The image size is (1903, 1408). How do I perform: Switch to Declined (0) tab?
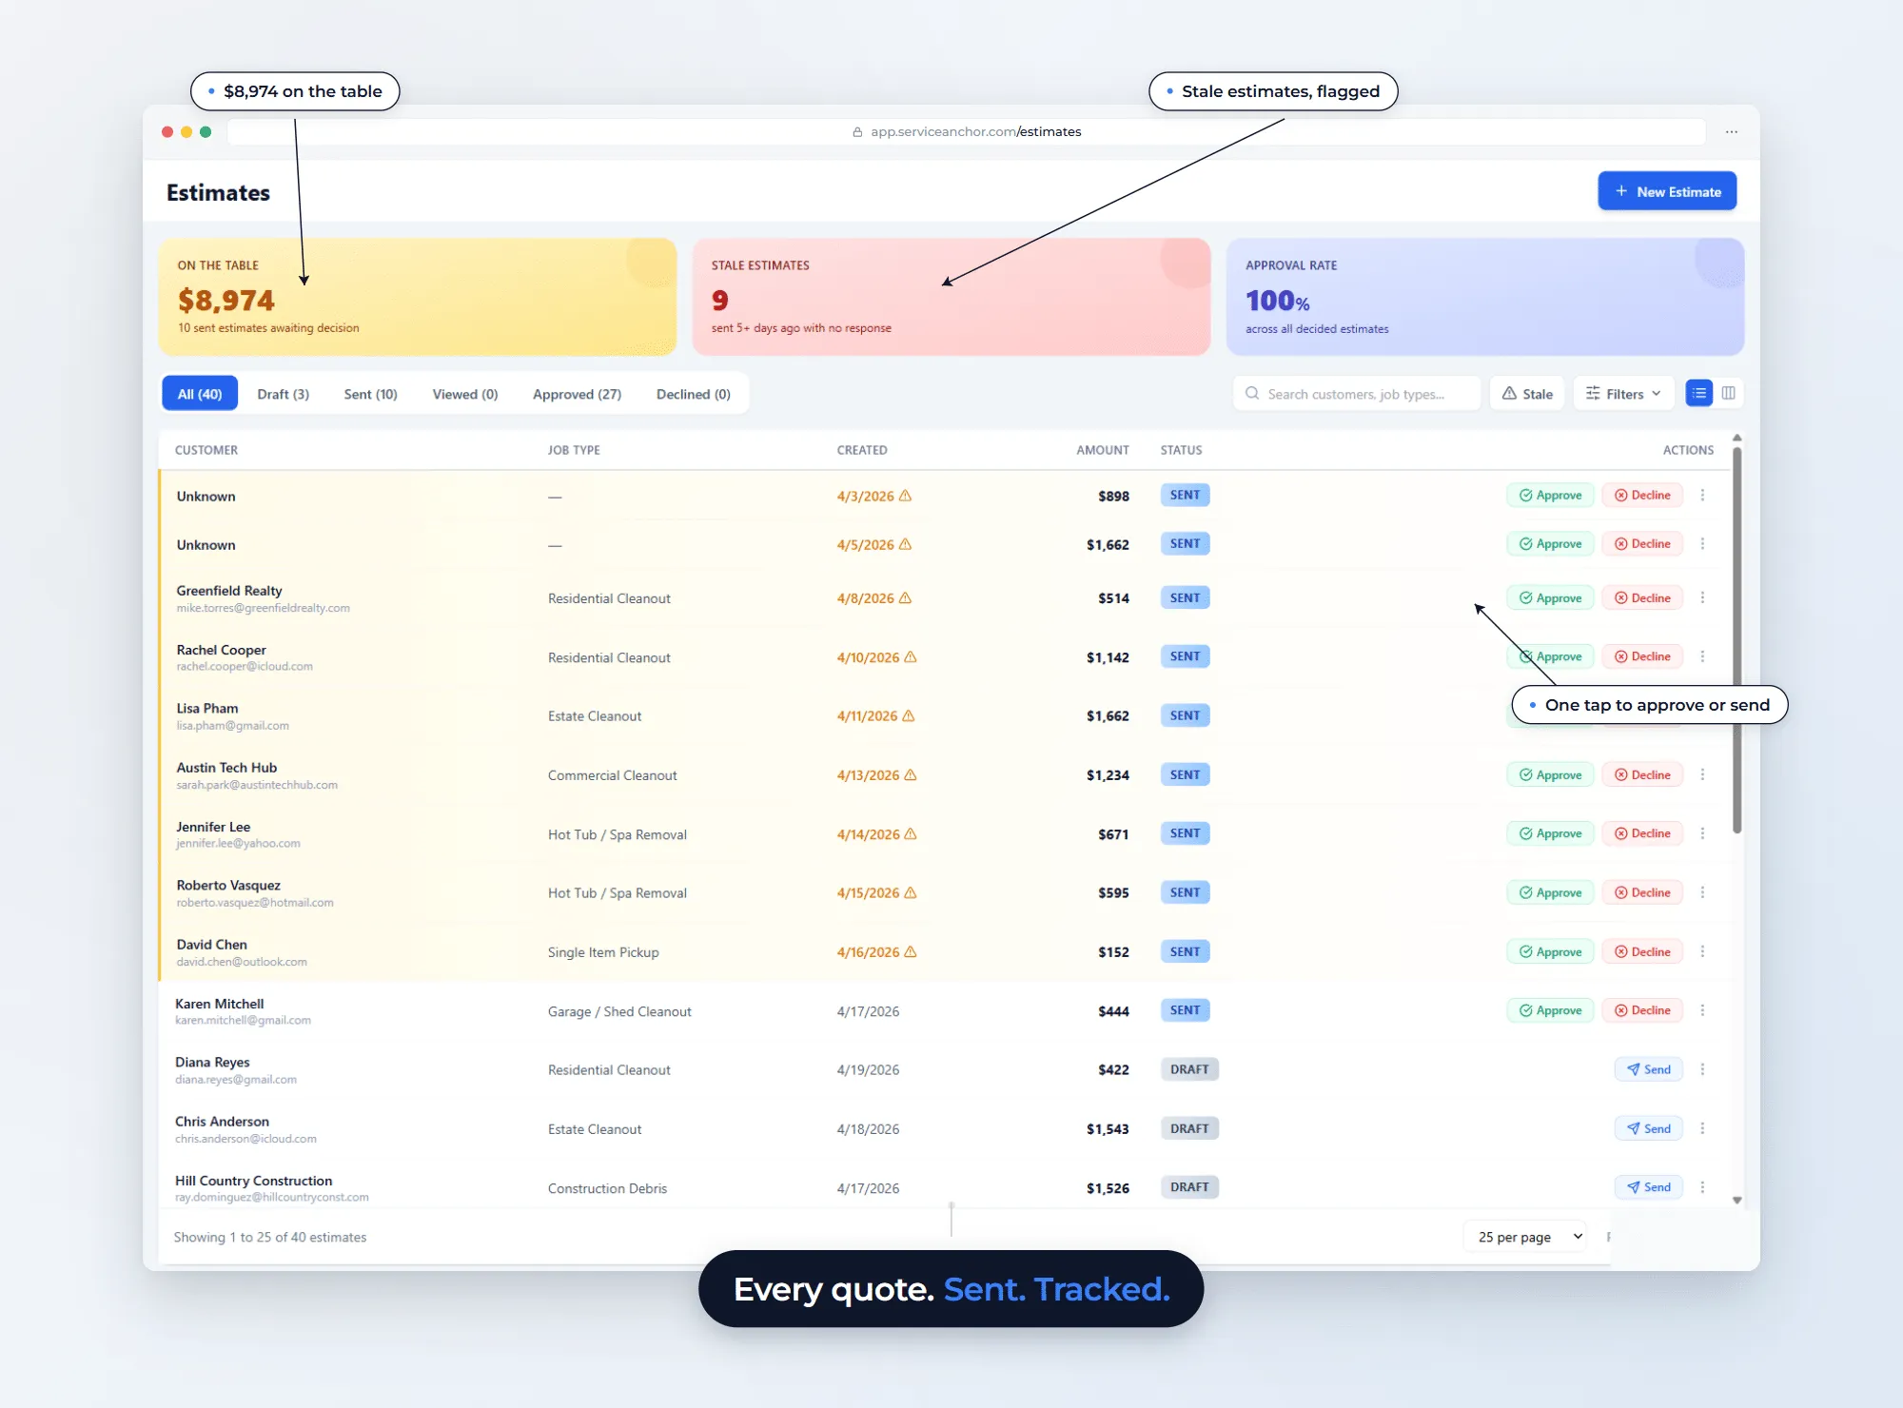tap(694, 394)
